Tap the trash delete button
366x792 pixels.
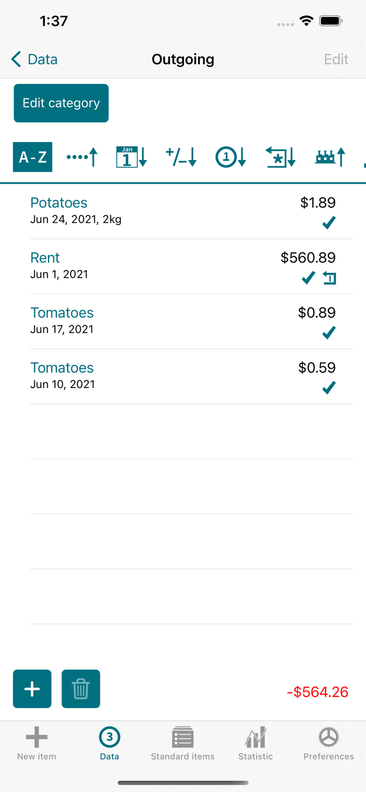tap(81, 689)
